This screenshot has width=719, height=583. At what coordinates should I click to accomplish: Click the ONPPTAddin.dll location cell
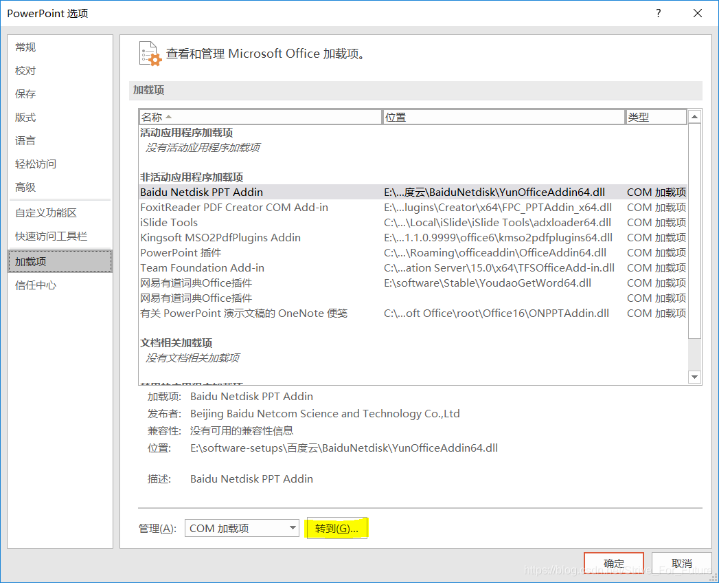click(497, 313)
